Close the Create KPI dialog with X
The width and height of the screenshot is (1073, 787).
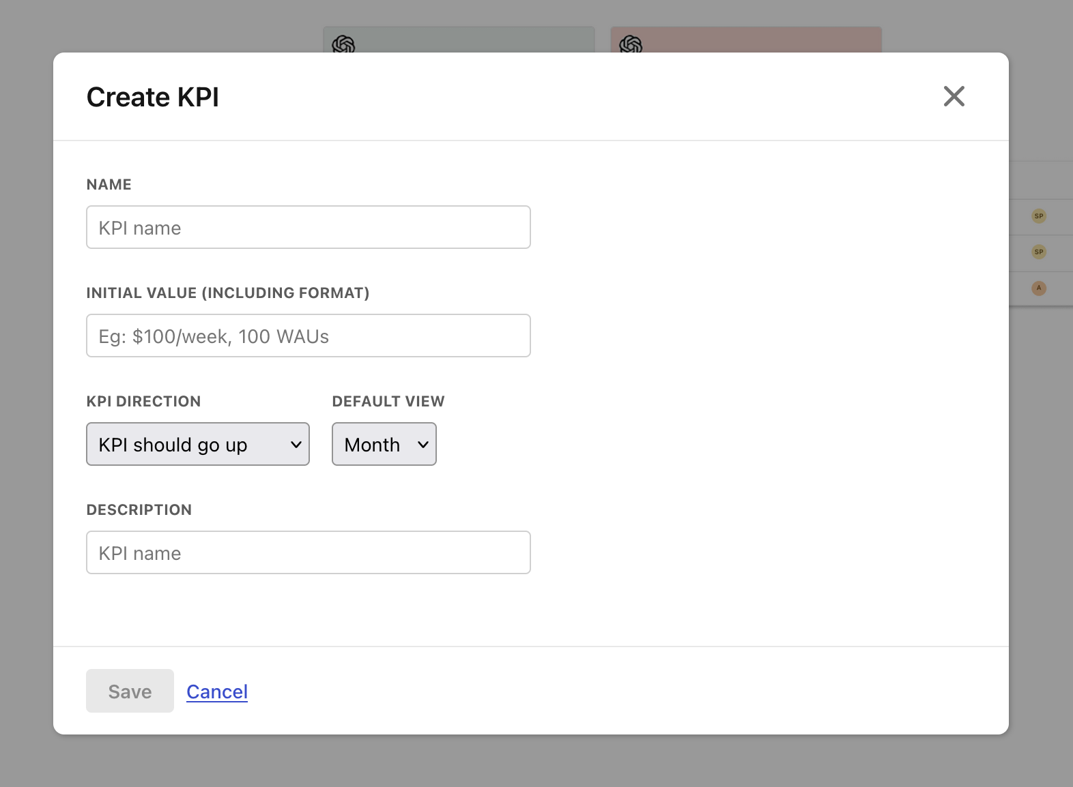954,96
